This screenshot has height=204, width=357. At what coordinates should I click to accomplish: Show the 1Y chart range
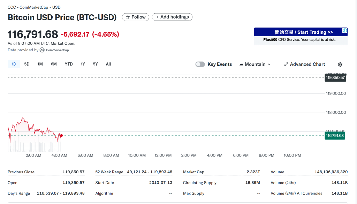(83, 64)
